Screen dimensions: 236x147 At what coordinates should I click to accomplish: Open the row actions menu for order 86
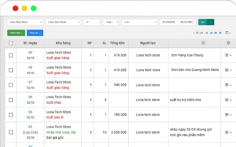coord(228,100)
